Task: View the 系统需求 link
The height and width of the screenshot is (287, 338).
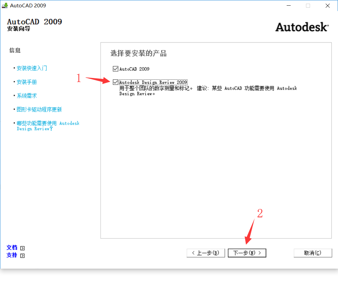Action: [27, 96]
